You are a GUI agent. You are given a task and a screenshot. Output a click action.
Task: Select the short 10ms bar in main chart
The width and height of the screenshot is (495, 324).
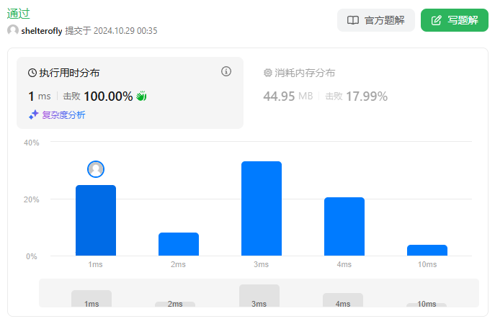[x=427, y=251]
